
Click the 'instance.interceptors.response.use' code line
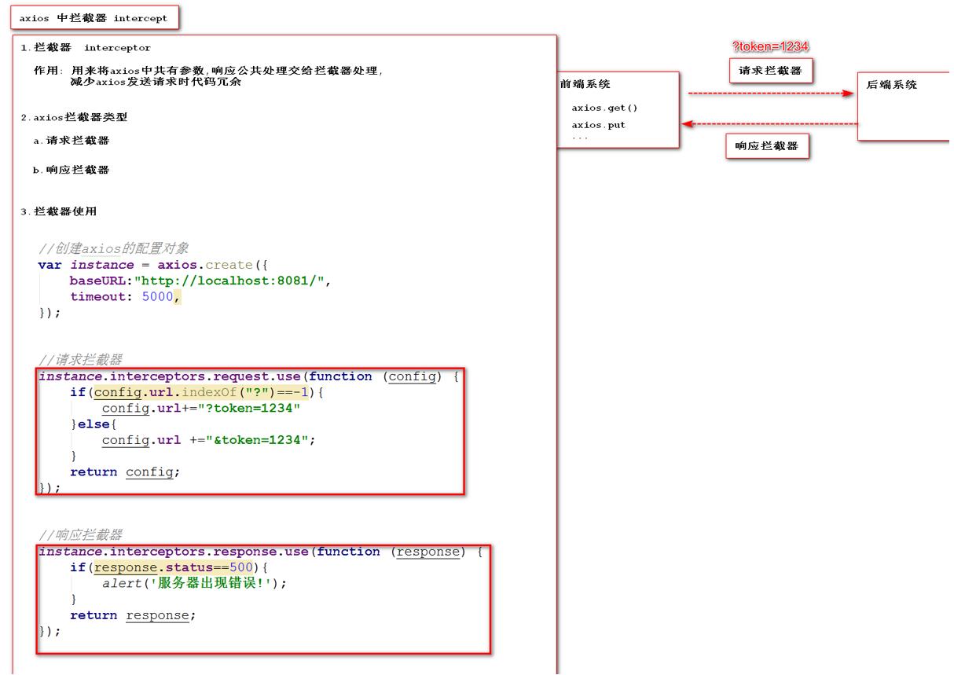pyautogui.click(x=261, y=552)
